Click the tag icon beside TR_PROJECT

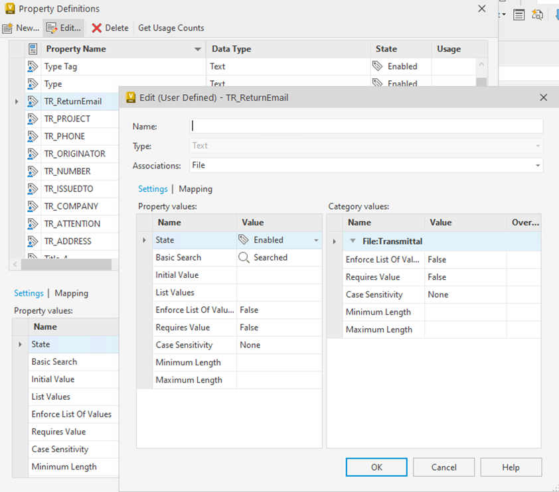pos(33,119)
